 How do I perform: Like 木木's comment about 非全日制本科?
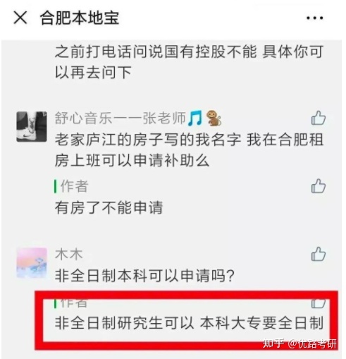319,254
